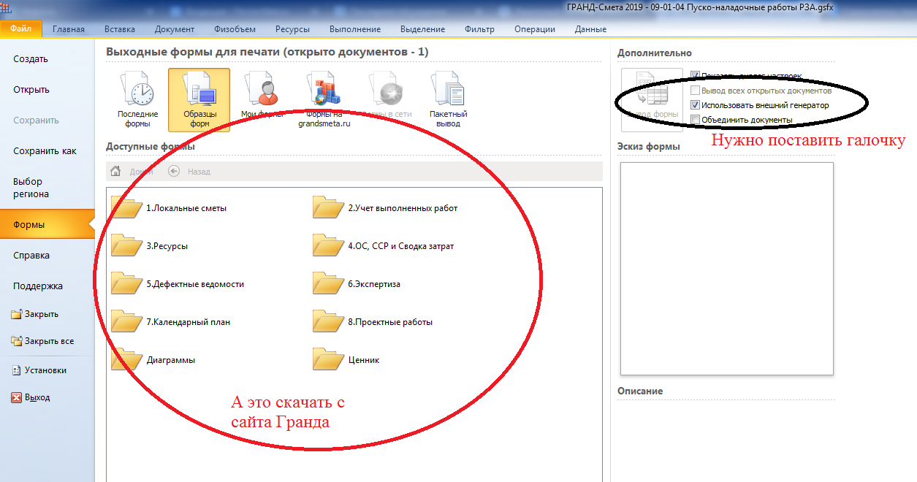
Task: Switch to the Выполнение ribbon tab
Action: tap(355, 29)
